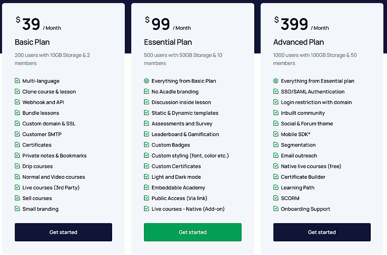Expand the Essential Plan feature list
Screen dimensions: 387x255
192,144
